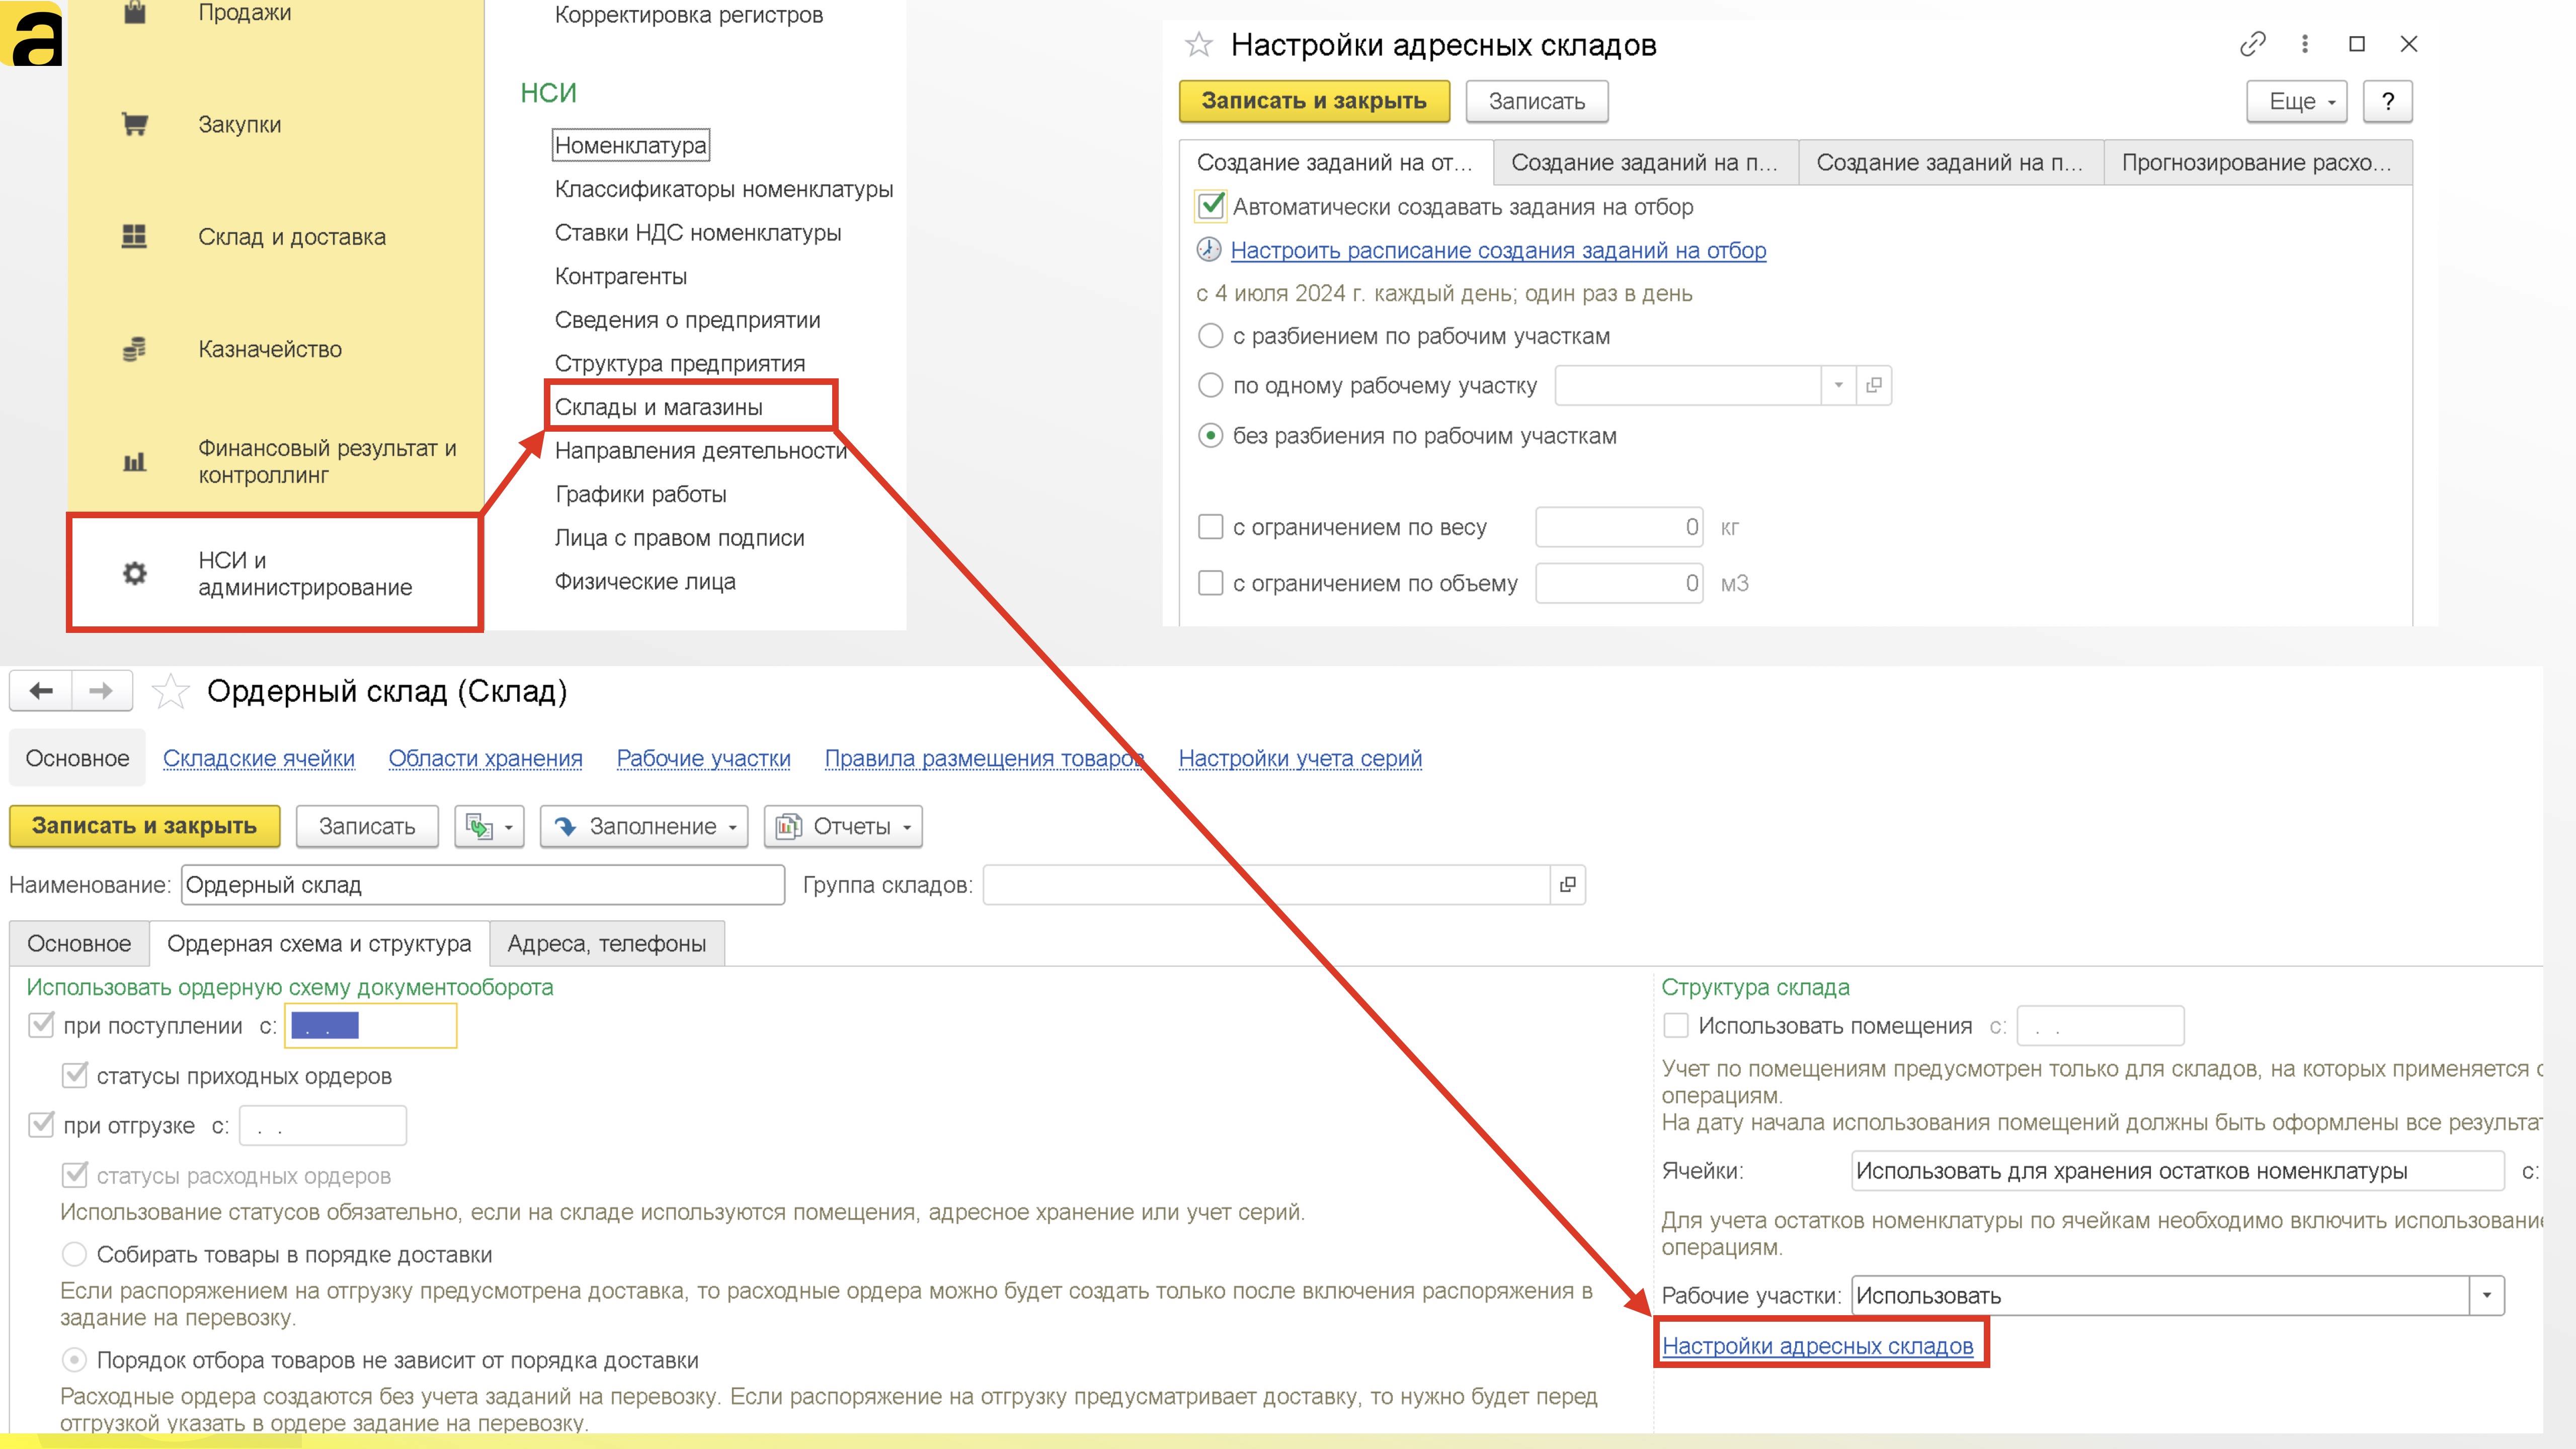Select Собирать товары в порядке доставки
Image resolution: width=2576 pixels, height=1449 pixels.
click(x=74, y=1254)
